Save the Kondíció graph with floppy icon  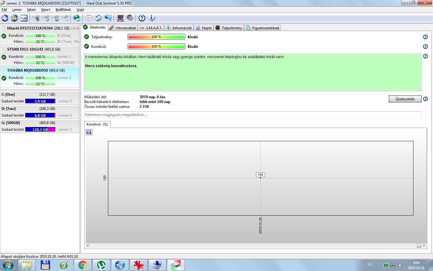(89, 132)
